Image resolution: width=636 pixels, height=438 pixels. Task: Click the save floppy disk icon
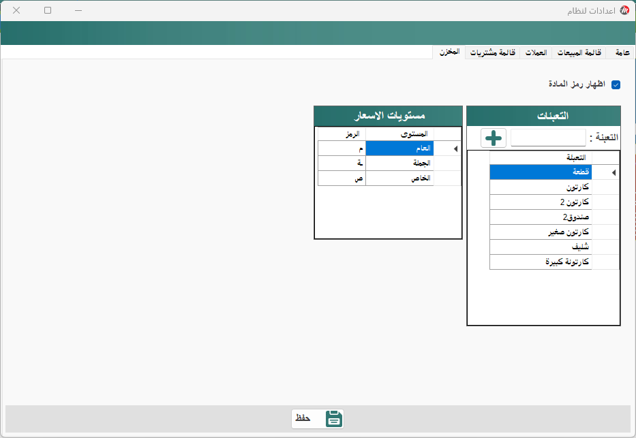tap(334, 418)
